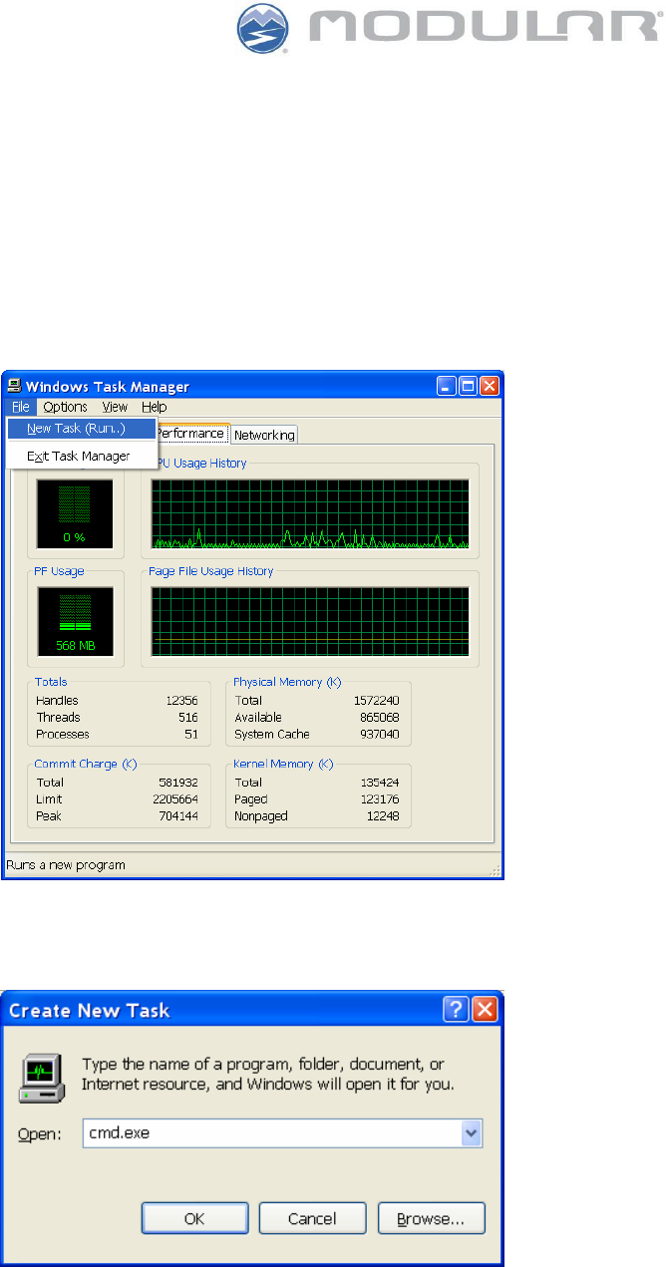Click the Modular logo emblem at top
Viewport: 666px width, 1267px height.
coord(263,29)
